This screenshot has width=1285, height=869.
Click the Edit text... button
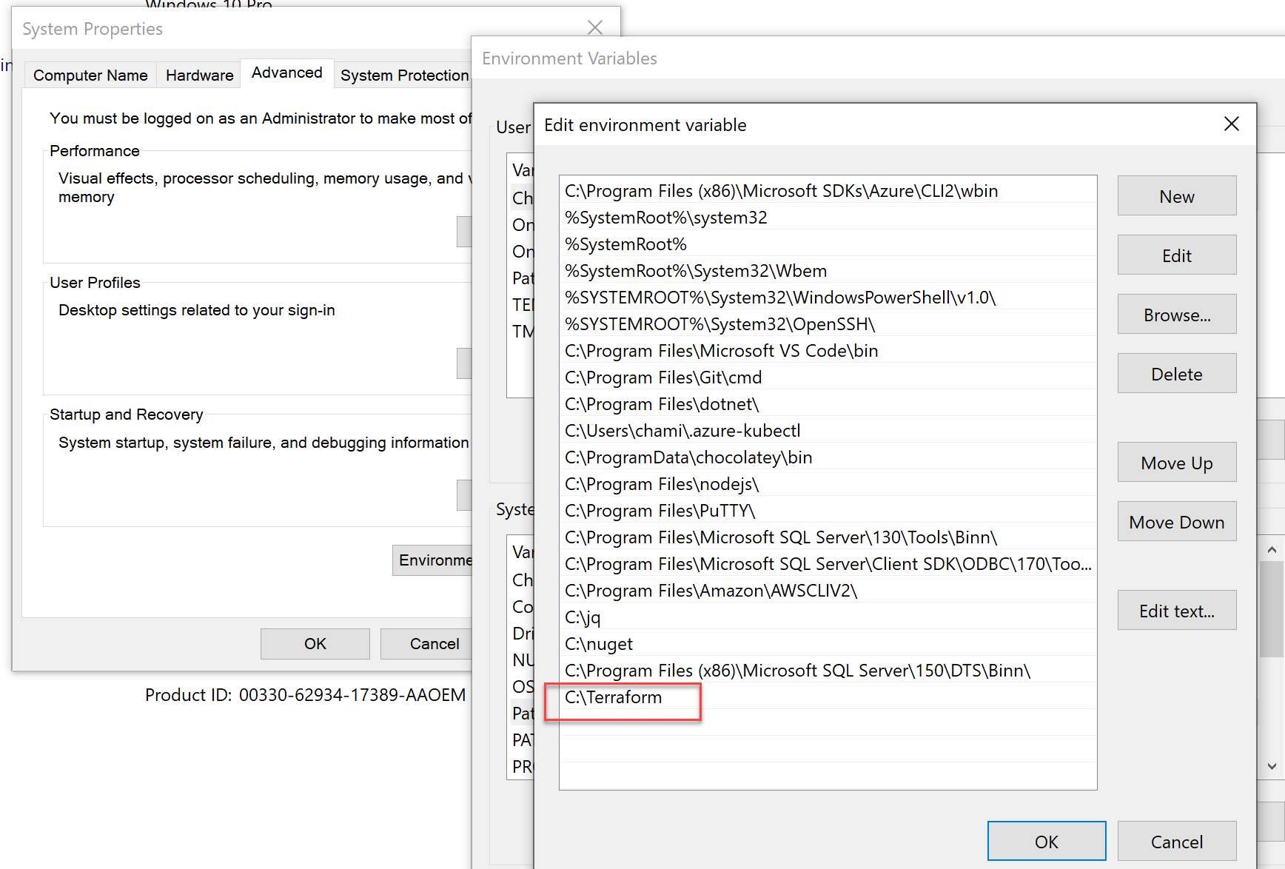coord(1176,610)
